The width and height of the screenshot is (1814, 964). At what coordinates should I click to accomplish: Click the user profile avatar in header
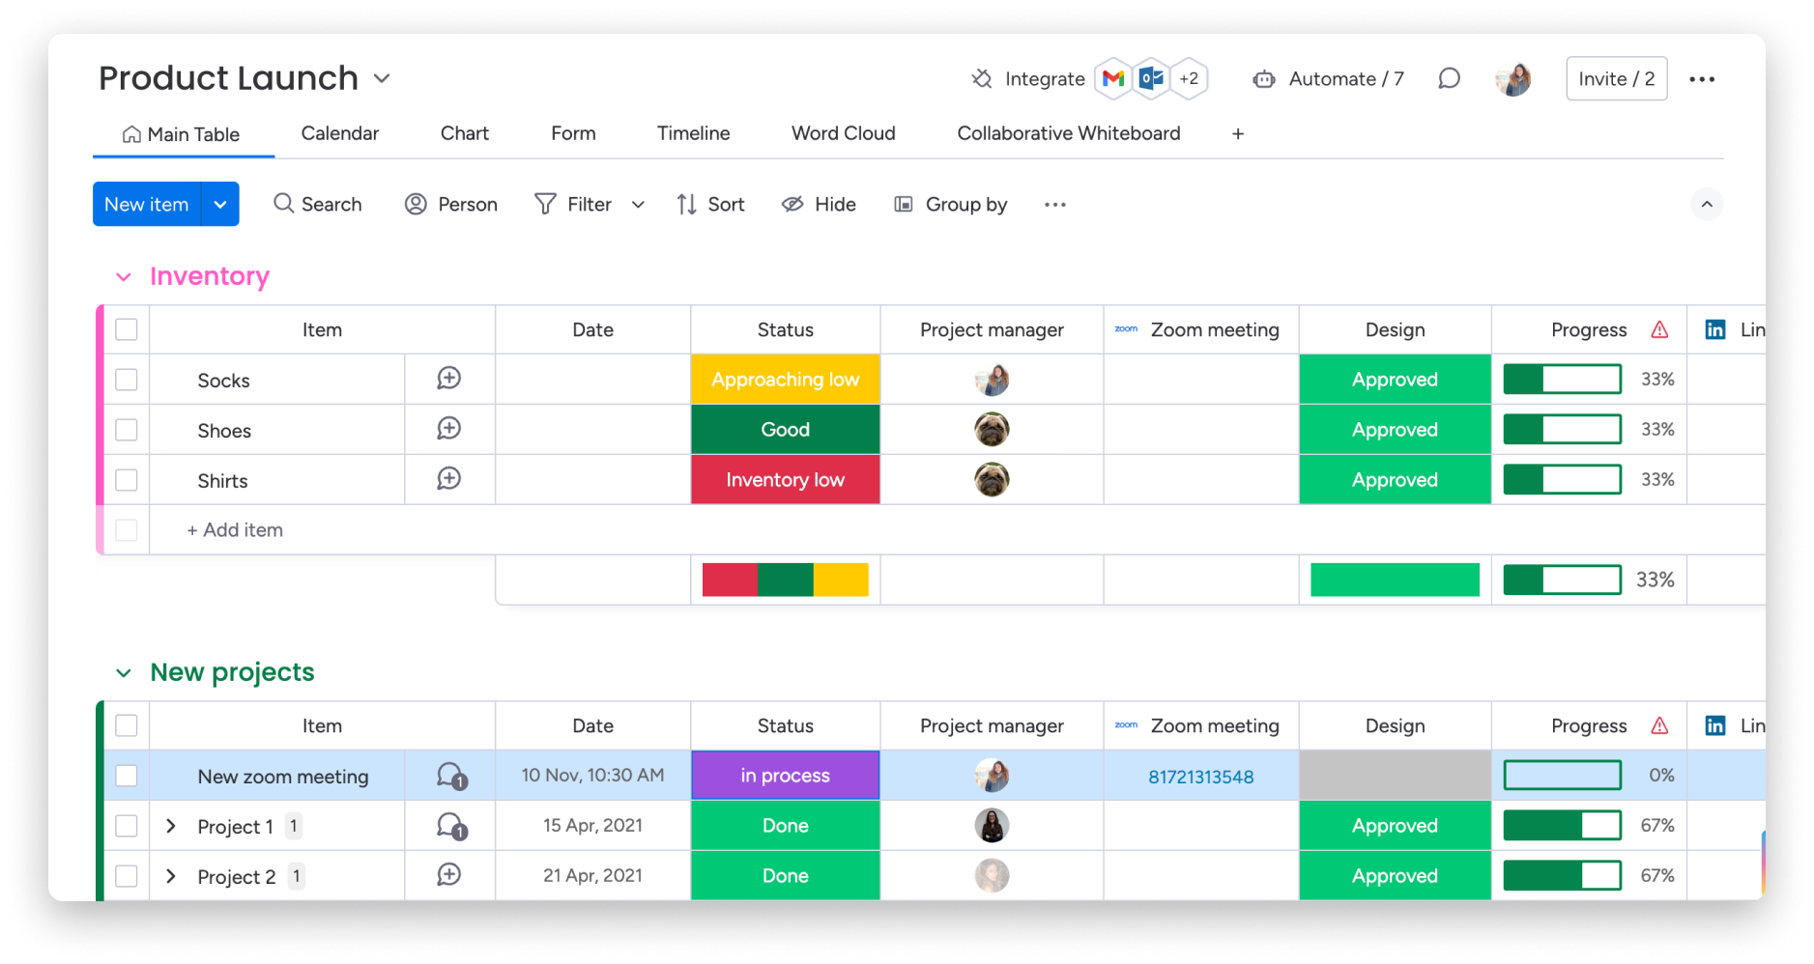point(1513,79)
